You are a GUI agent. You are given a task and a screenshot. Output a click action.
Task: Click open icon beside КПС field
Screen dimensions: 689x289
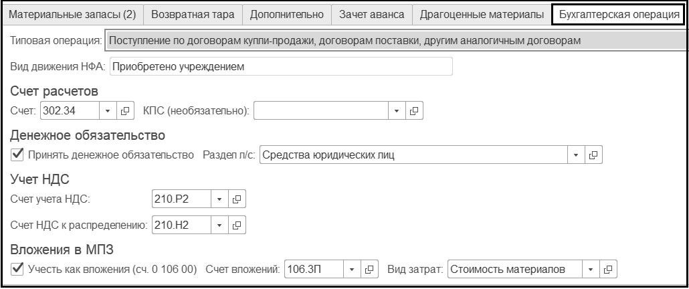[415, 110]
